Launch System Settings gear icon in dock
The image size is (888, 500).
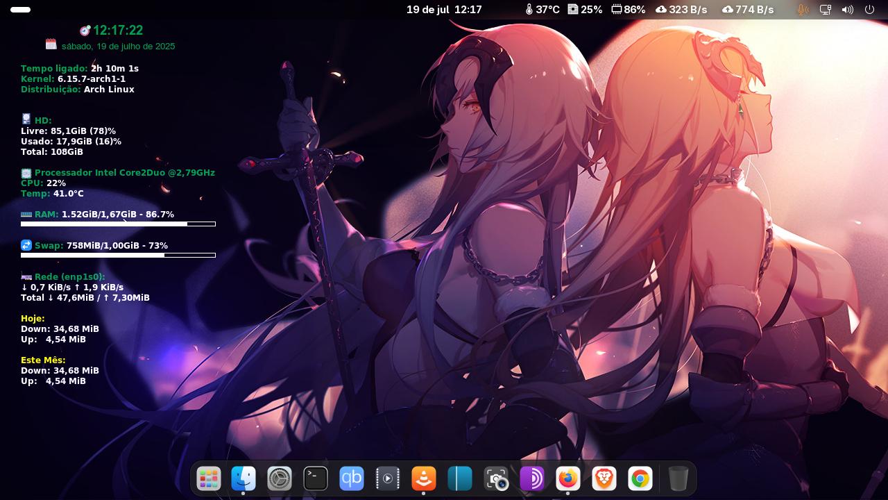[280, 478]
